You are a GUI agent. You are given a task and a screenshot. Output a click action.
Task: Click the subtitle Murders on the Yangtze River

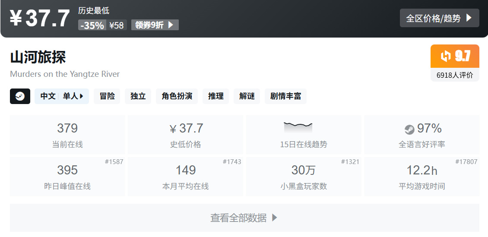pos(65,74)
